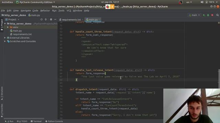This screenshot has width=220, height=123.
Task: Open the View menu
Action: coord(16,11)
